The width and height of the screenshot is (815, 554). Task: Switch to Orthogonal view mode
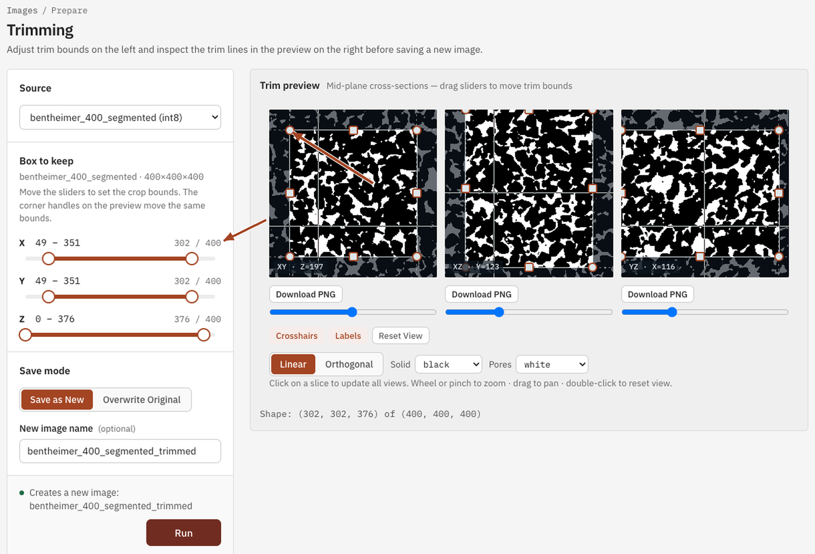pos(349,364)
